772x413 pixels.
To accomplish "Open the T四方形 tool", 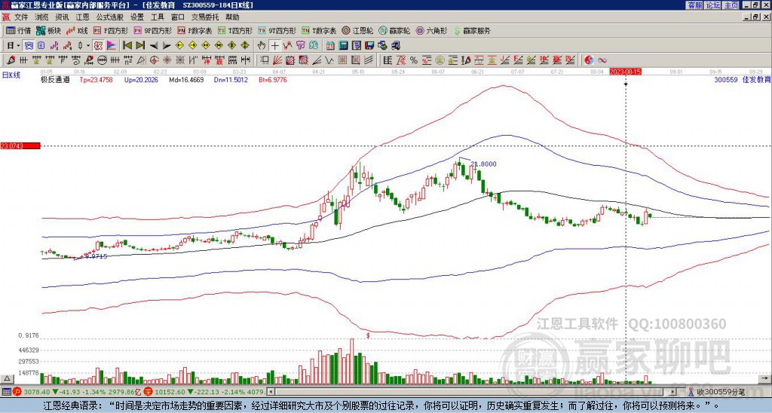I will 235,30.
